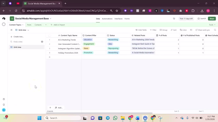Click the green Share button
The height and width of the screenshot is (122, 218).
(212, 18)
